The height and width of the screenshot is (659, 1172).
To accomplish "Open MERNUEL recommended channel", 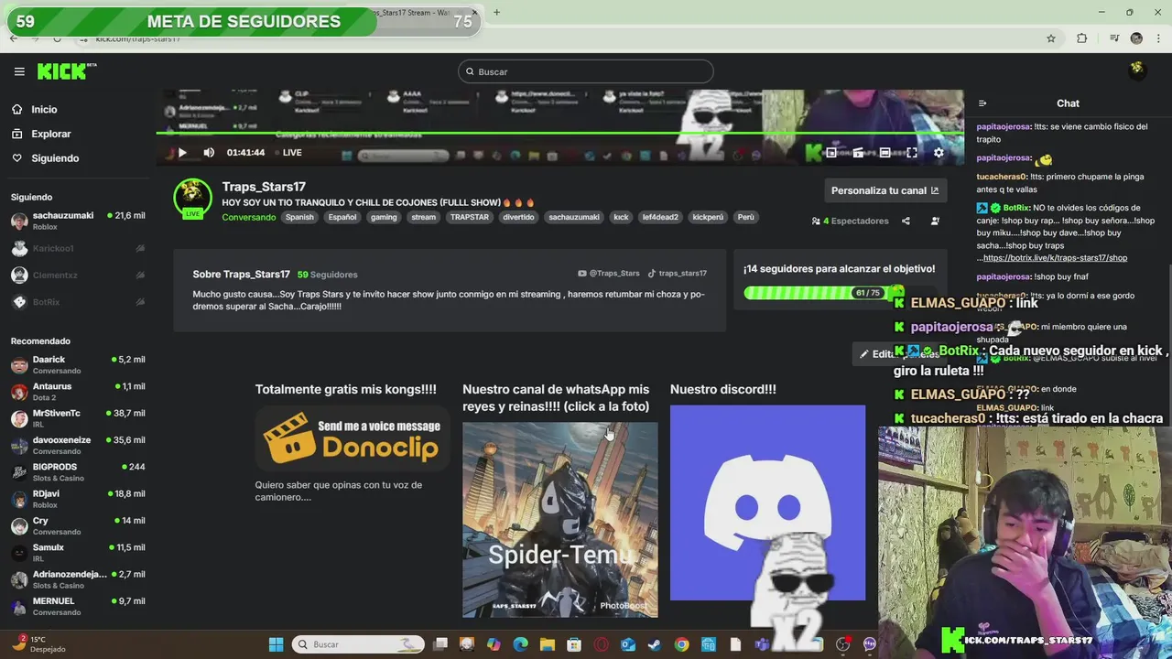I will (78, 606).
